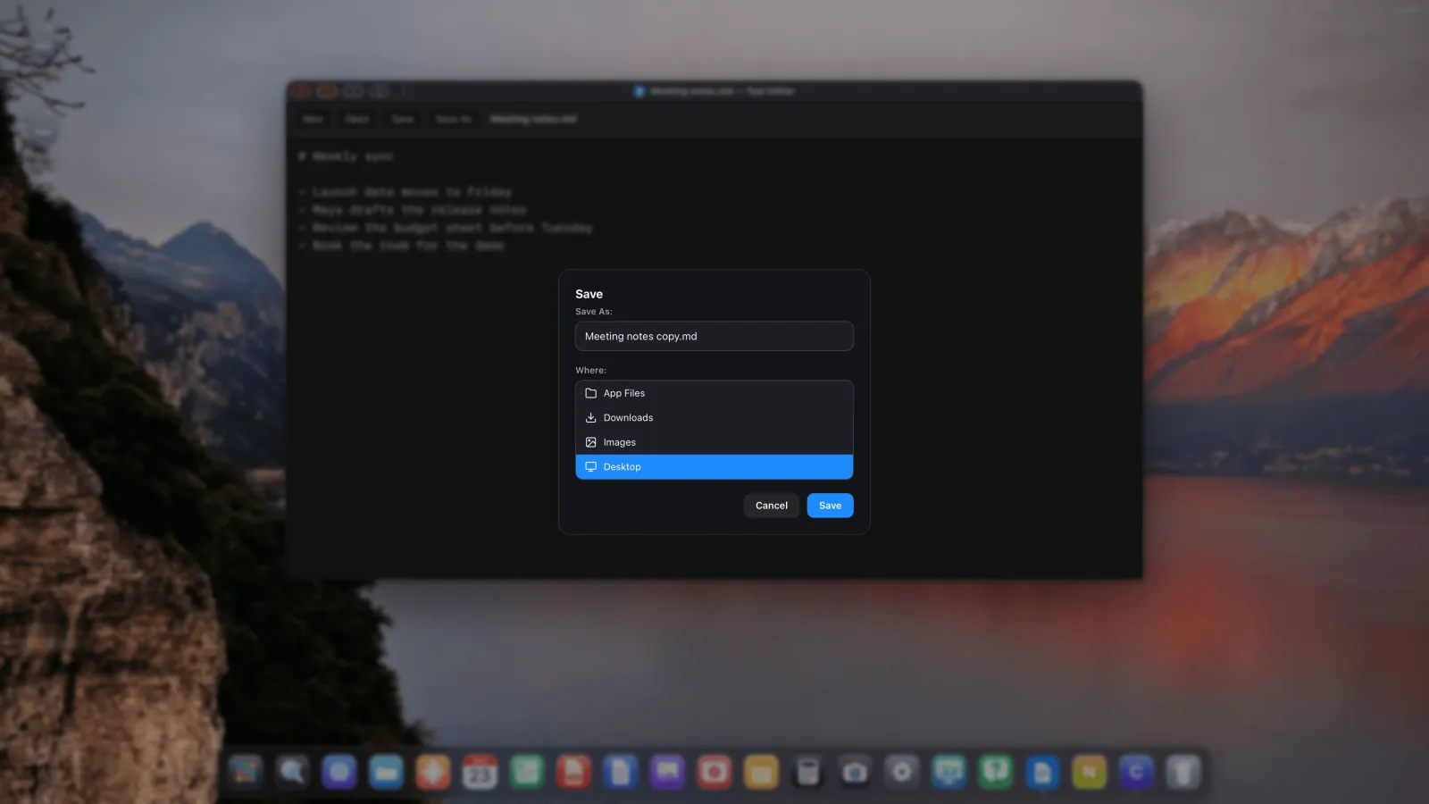1429x804 pixels.
Task: Click the Save As filename input field
Action: (x=714, y=336)
